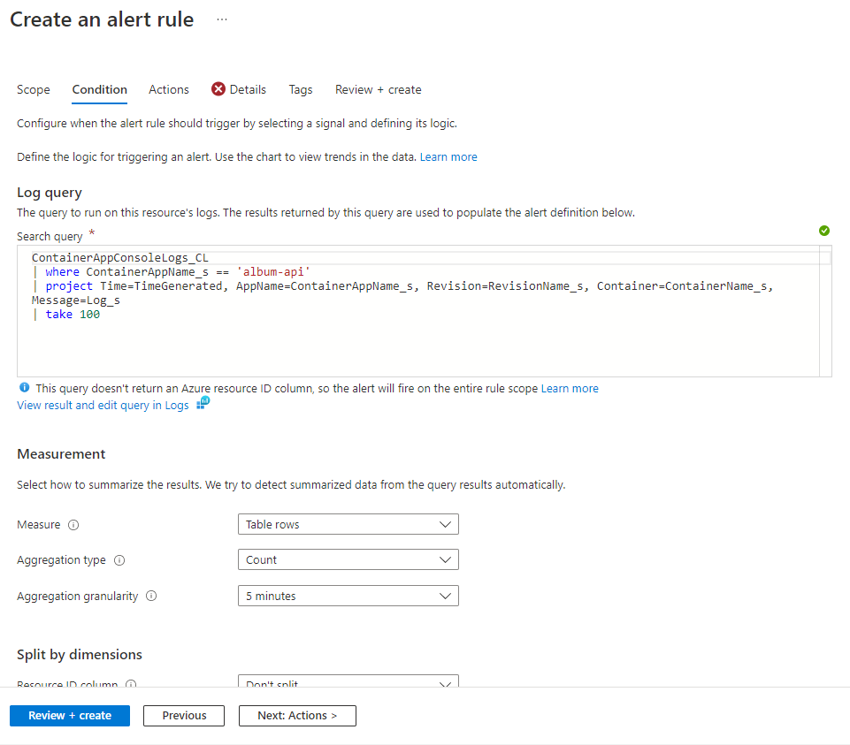Click the Aggregation granularity info icon
Screen dimensions: 850x745
151,596
